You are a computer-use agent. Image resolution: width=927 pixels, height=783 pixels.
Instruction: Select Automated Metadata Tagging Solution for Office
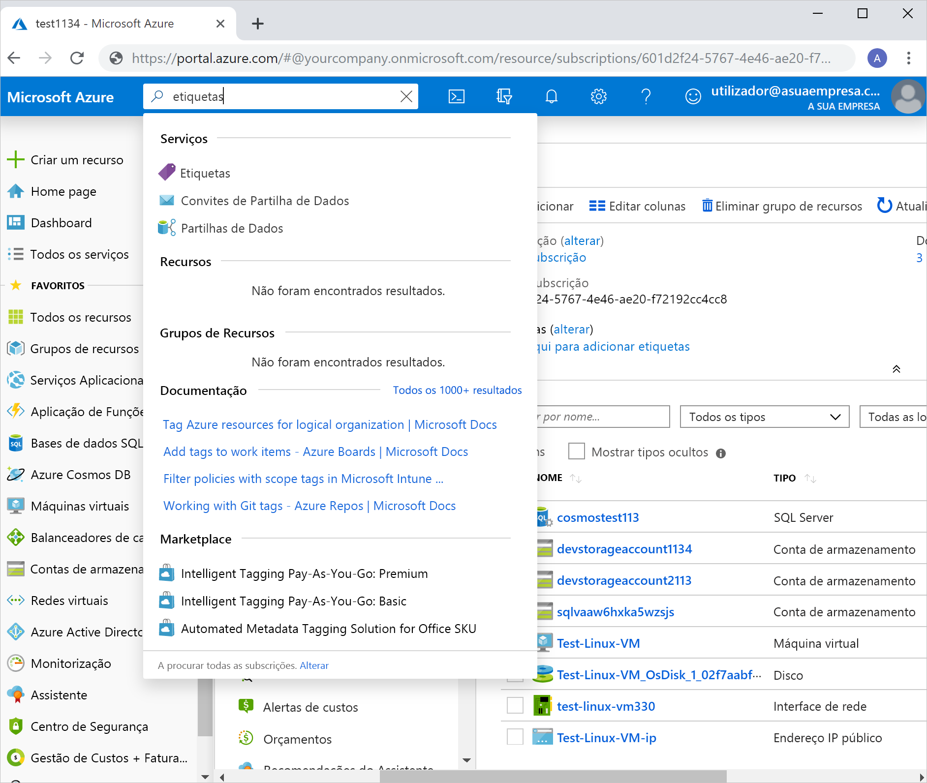[318, 629]
